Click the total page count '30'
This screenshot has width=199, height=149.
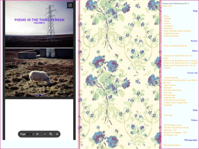[x=37, y=134]
